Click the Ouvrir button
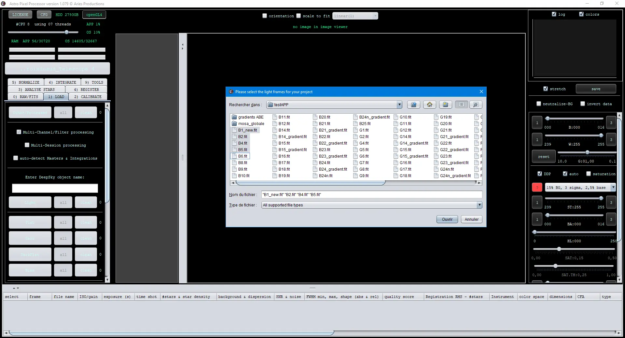The image size is (625, 338). (447, 219)
